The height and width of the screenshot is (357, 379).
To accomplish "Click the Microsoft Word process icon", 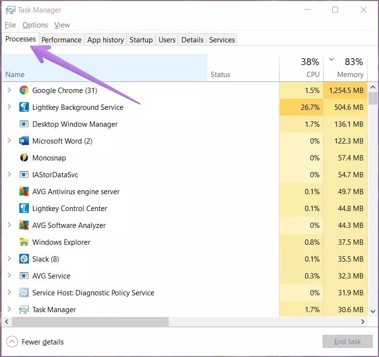I will point(24,141).
